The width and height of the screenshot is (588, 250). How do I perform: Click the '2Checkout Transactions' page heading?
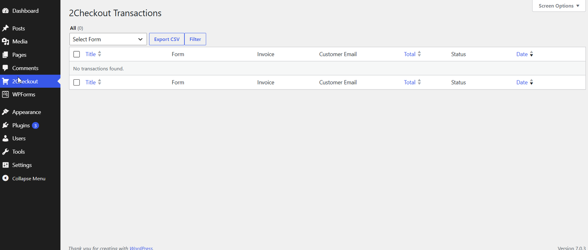pos(115,13)
